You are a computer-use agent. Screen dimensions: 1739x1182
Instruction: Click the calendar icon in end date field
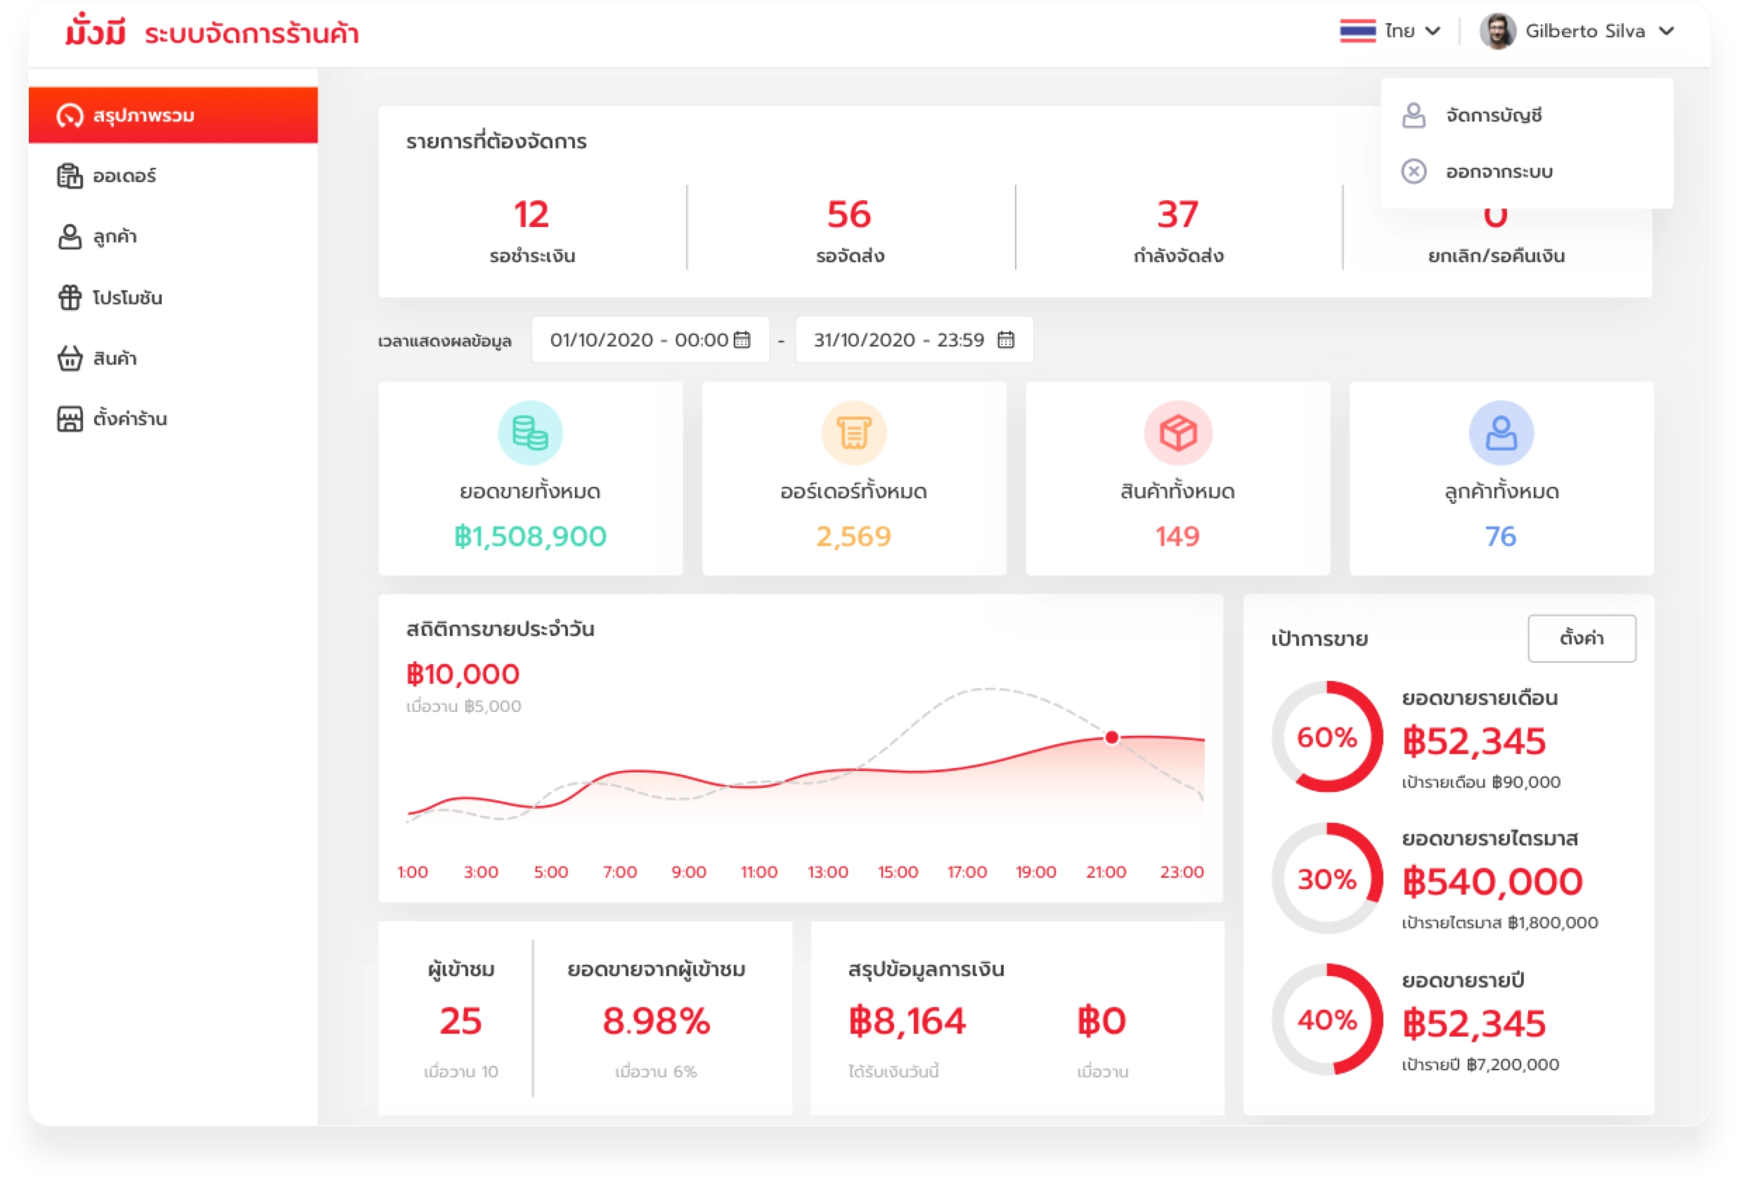click(1006, 339)
